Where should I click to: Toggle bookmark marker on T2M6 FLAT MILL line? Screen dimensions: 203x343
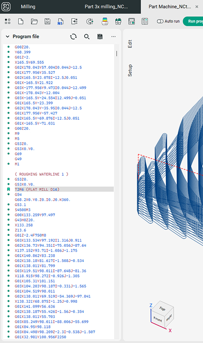8,189
